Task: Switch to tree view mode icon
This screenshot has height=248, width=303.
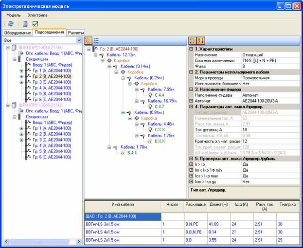Action: point(89,41)
